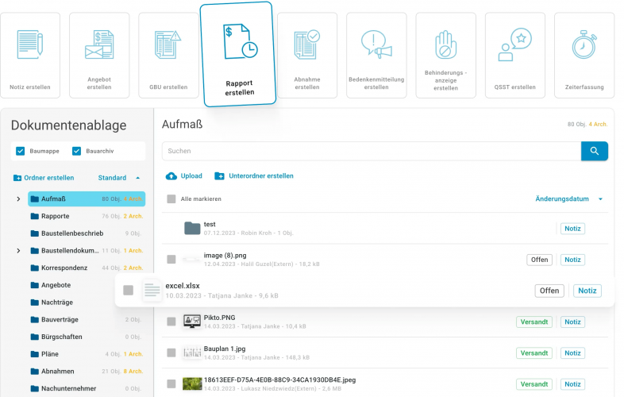Check the Alle markieren checkbox
The width and height of the screenshot is (624, 397).
pos(171,198)
